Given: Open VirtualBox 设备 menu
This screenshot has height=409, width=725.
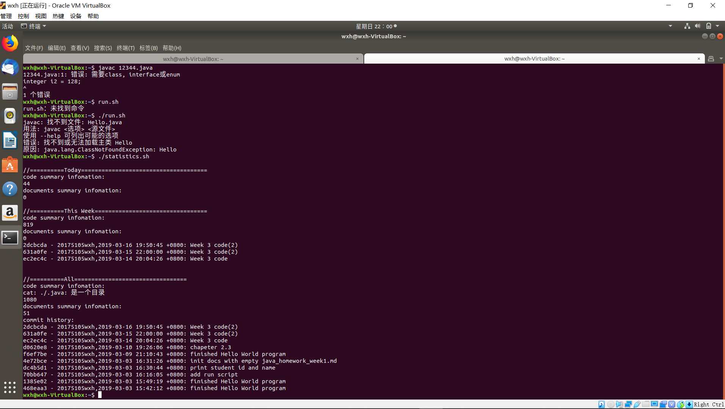Looking at the screenshot, I should 76,16.
